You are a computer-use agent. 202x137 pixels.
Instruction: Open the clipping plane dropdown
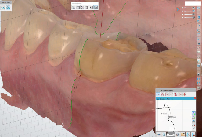pos(183,135)
